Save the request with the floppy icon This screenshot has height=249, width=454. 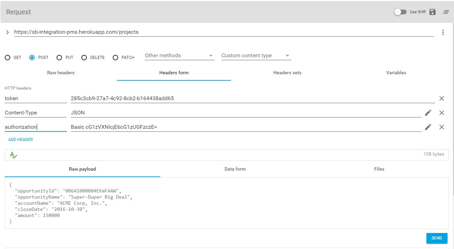click(x=433, y=12)
